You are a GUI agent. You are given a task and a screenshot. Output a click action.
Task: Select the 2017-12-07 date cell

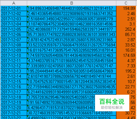tap(14, 40)
